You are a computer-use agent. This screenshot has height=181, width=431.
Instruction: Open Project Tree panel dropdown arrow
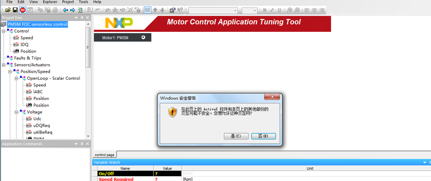(x=76, y=18)
